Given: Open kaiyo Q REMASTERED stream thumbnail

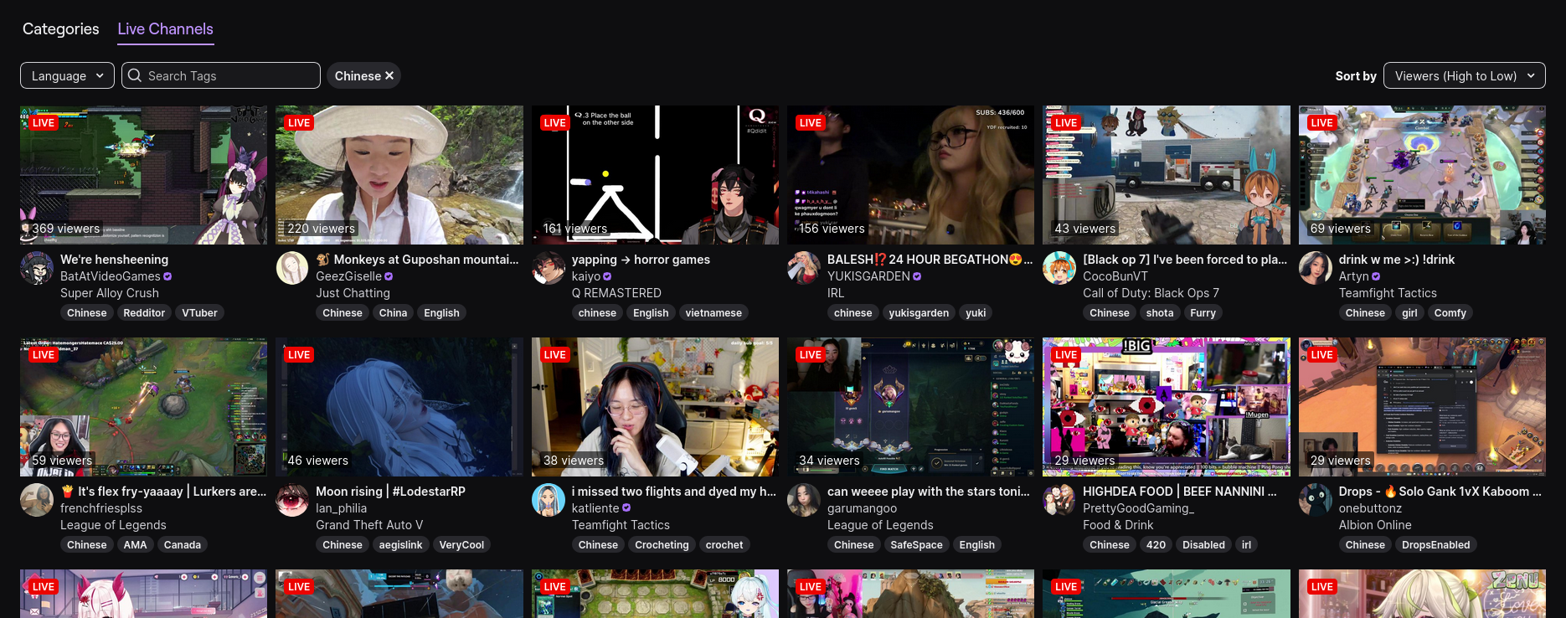Looking at the screenshot, I should [x=655, y=175].
